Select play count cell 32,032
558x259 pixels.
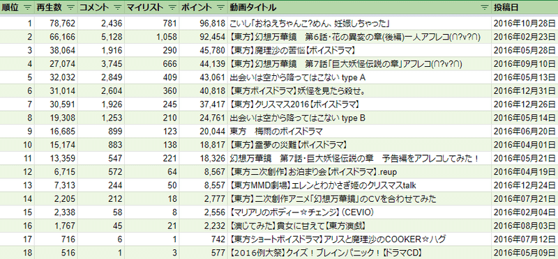pos(56,77)
